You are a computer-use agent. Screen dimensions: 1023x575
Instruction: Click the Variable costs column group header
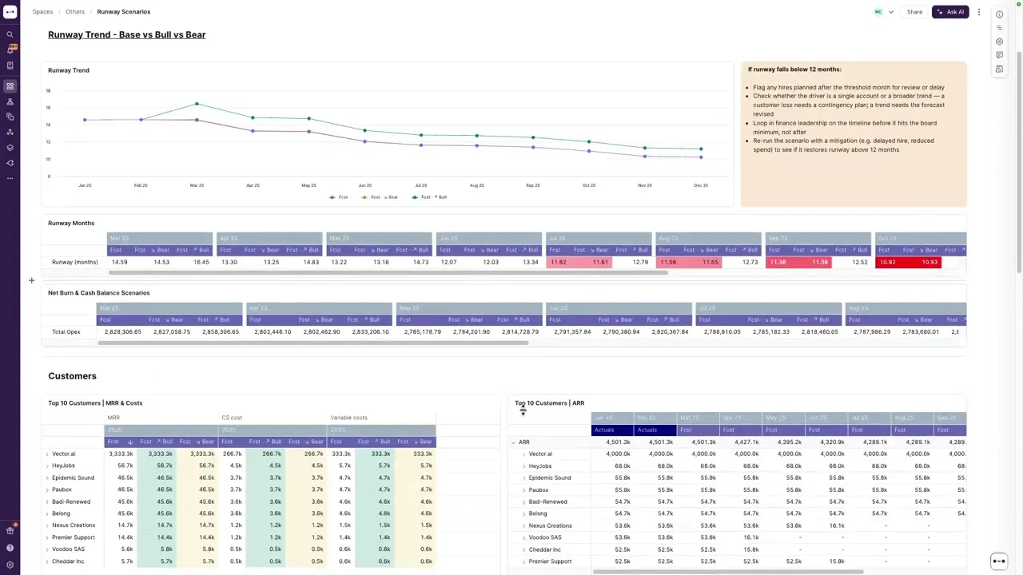click(349, 418)
